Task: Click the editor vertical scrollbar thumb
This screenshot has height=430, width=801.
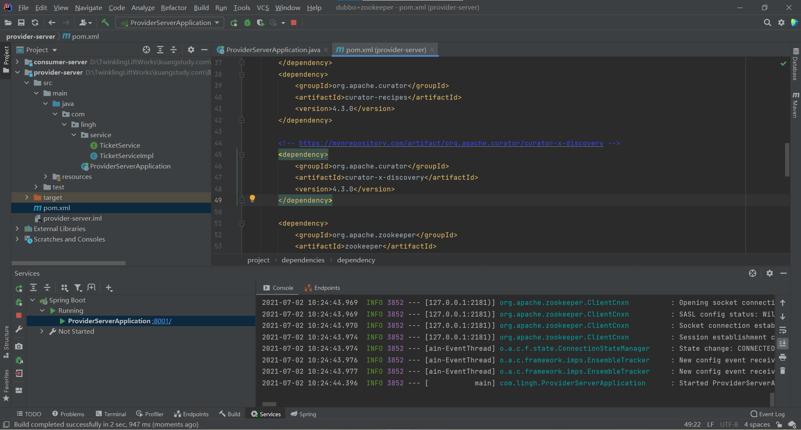Action: (787, 160)
